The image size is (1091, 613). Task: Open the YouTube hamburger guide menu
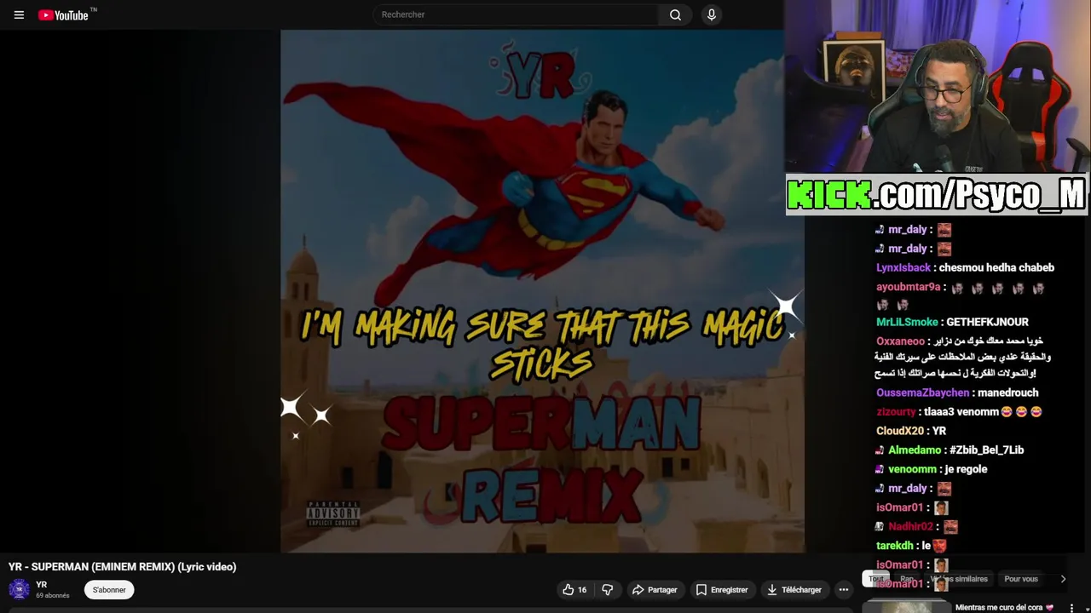pyautogui.click(x=19, y=14)
